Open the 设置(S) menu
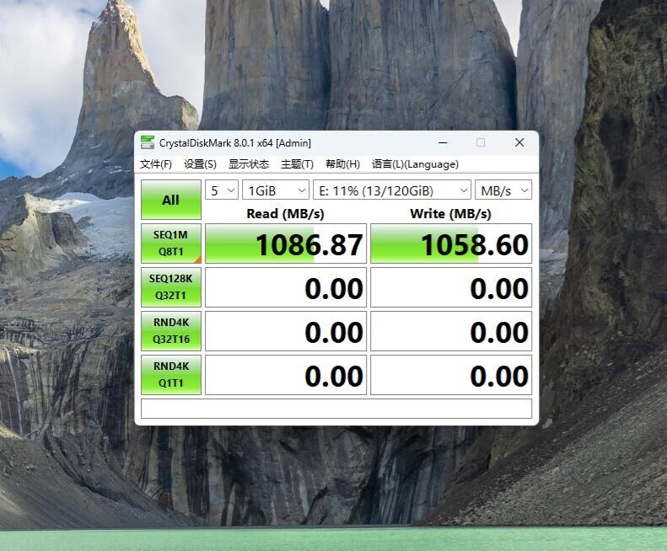The width and height of the screenshot is (667, 551). tap(200, 164)
